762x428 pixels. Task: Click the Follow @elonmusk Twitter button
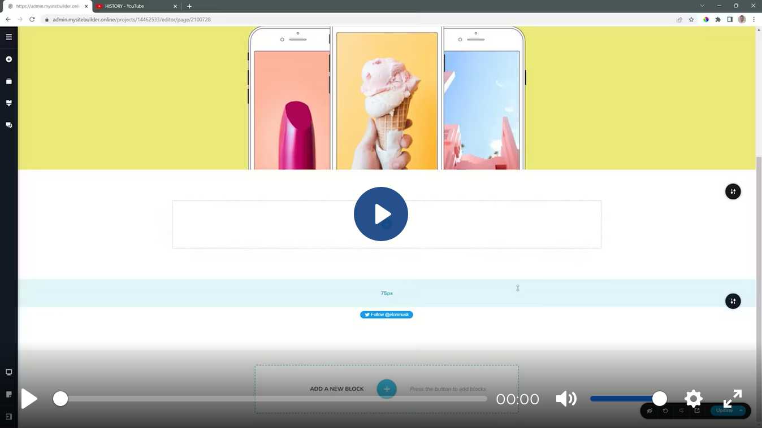pyautogui.click(x=387, y=315)
